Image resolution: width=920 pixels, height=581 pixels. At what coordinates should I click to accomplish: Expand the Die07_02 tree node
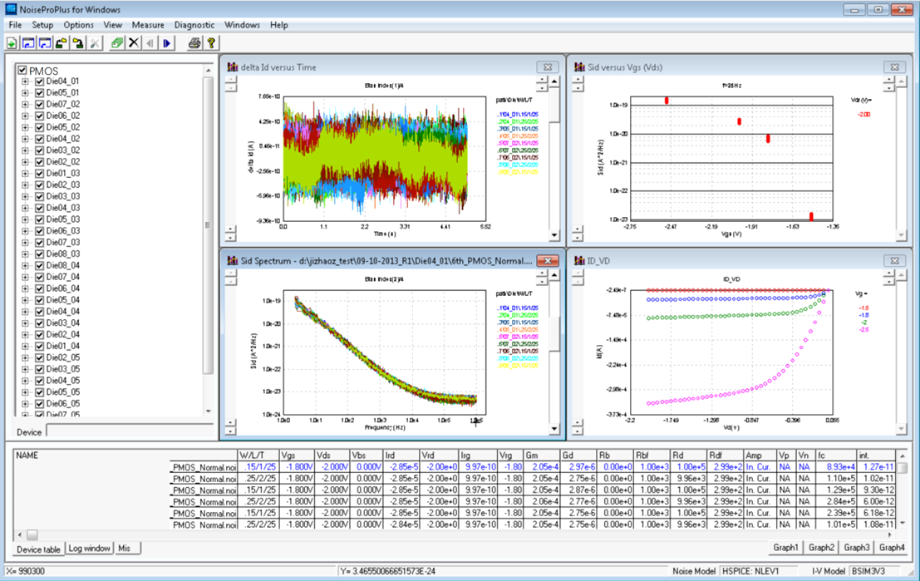click(x=26, y=105)
